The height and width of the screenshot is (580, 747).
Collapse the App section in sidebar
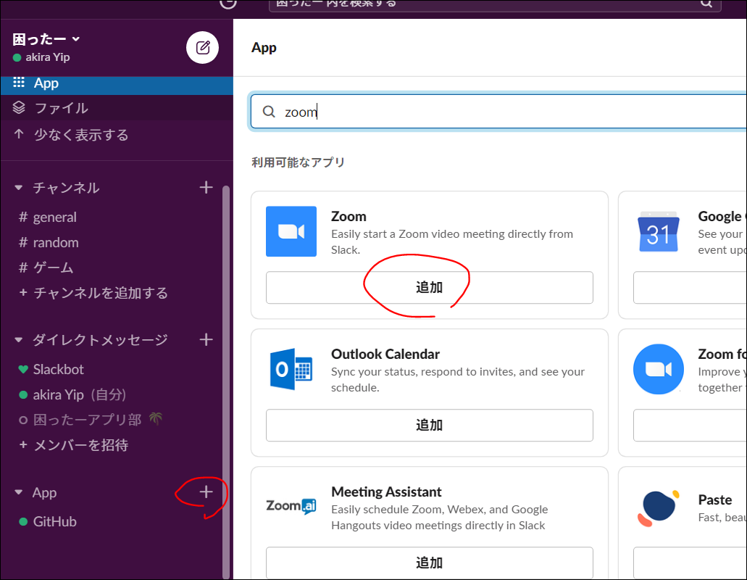point(19,492)
